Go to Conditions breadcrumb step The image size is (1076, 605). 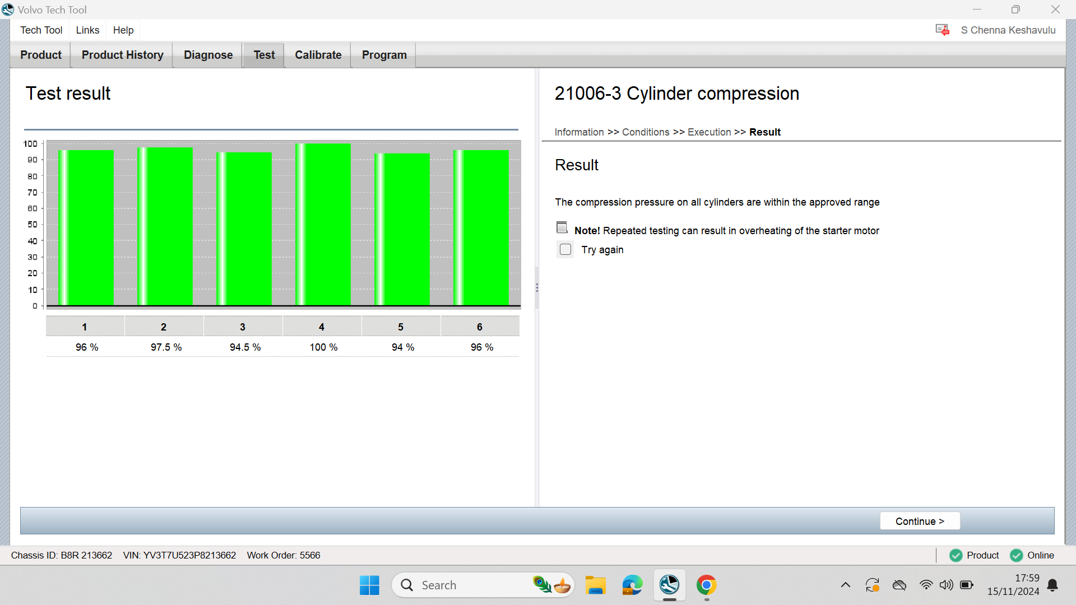646,132
